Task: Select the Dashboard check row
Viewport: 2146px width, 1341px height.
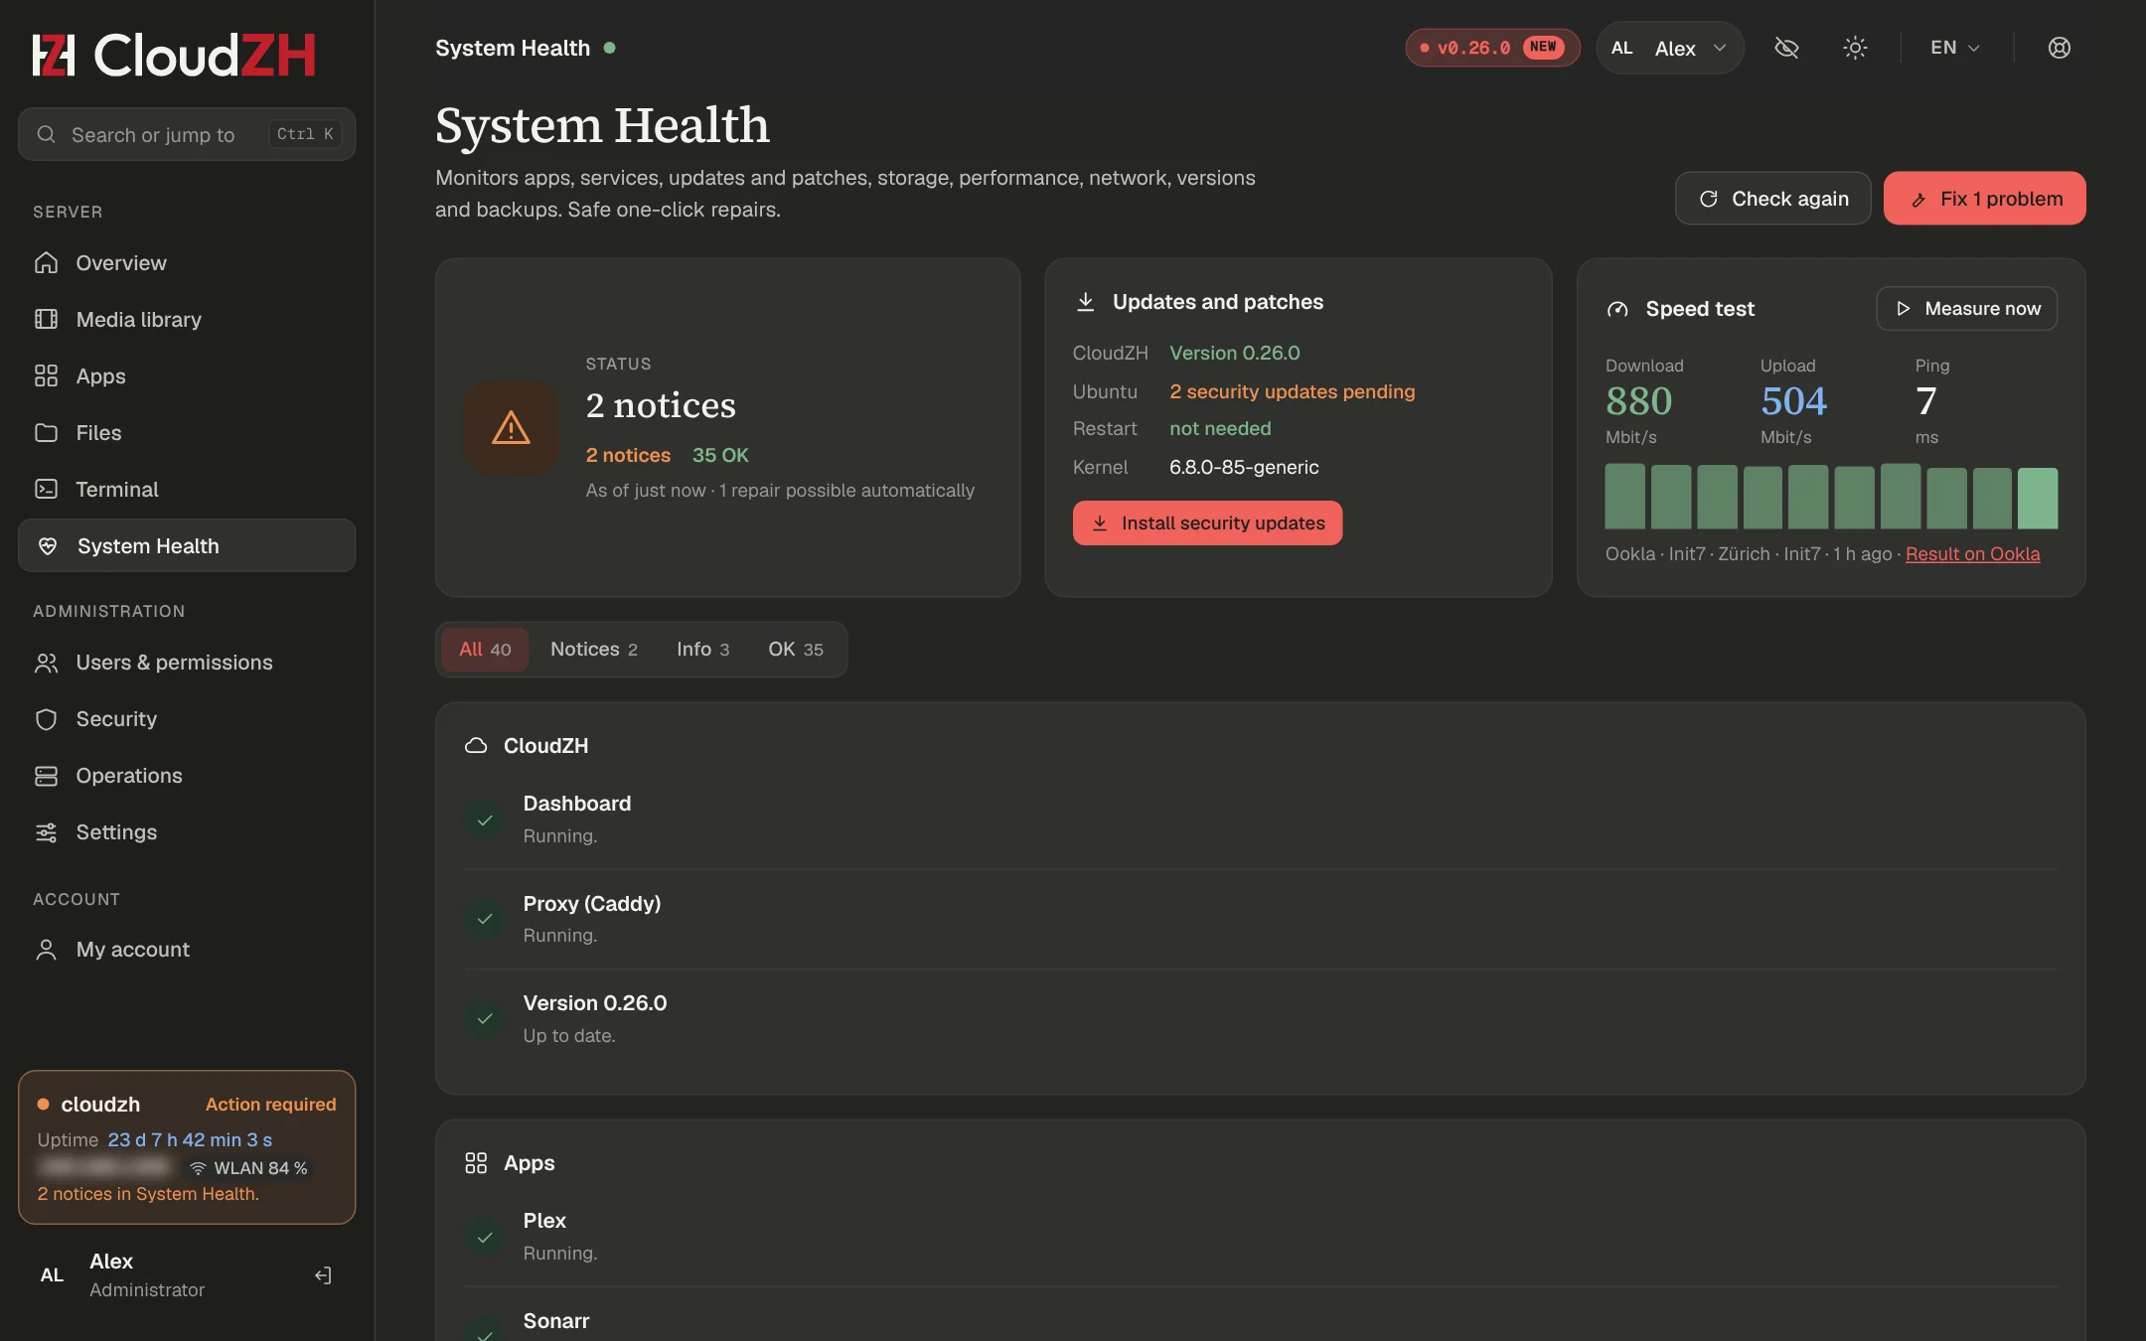Action: tap(1260, 819)
